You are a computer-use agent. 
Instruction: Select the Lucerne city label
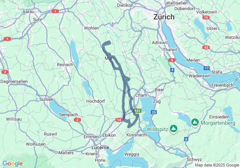click(x=100, y=147)
